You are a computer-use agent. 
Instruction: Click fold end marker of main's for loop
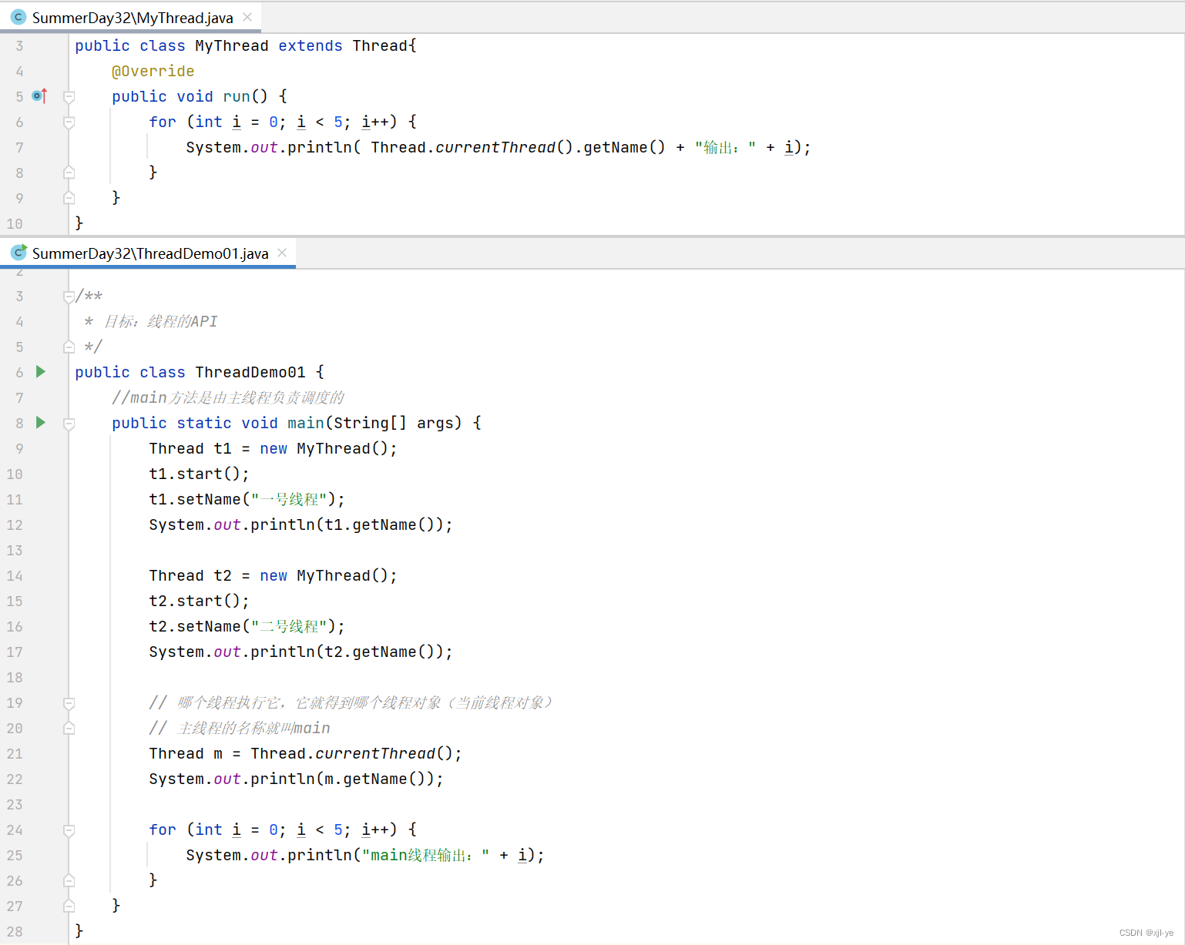(x=69, y=880)
